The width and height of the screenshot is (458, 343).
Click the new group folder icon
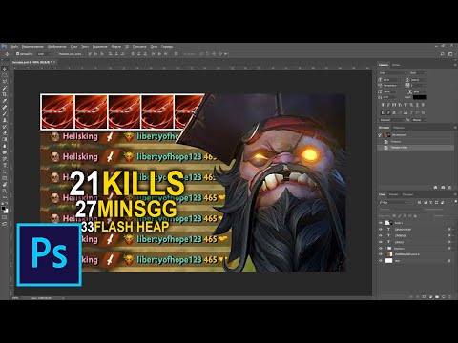pos(437,297)
